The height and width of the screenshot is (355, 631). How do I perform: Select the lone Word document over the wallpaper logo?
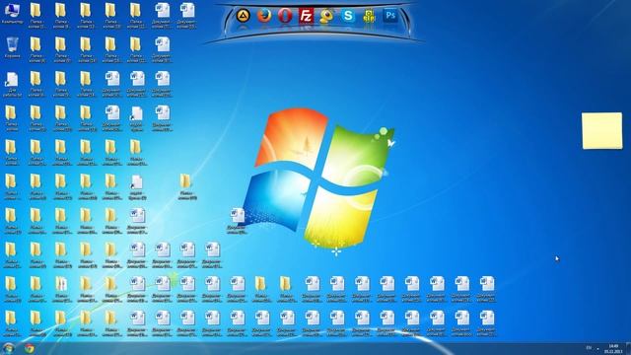point(237,221)
